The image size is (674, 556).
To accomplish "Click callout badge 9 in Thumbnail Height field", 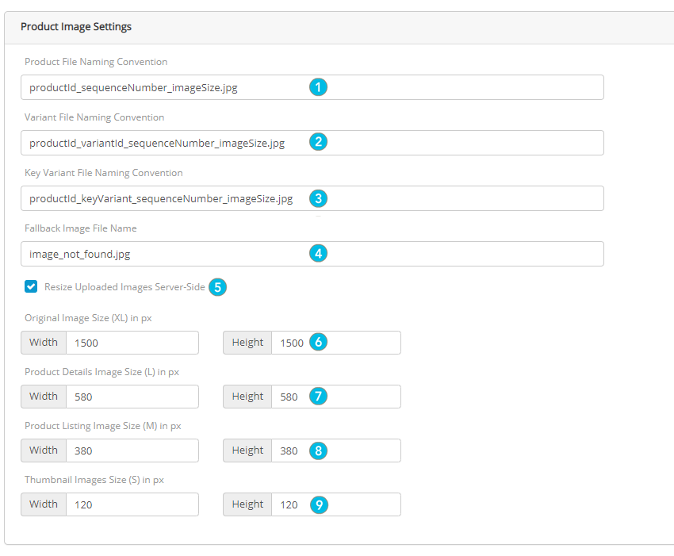I will [x=318, y=504].
